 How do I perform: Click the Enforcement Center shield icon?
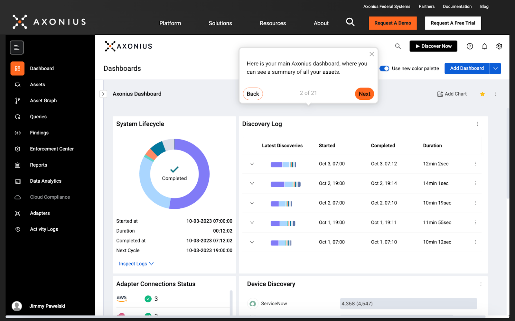(x=18, y=149)
